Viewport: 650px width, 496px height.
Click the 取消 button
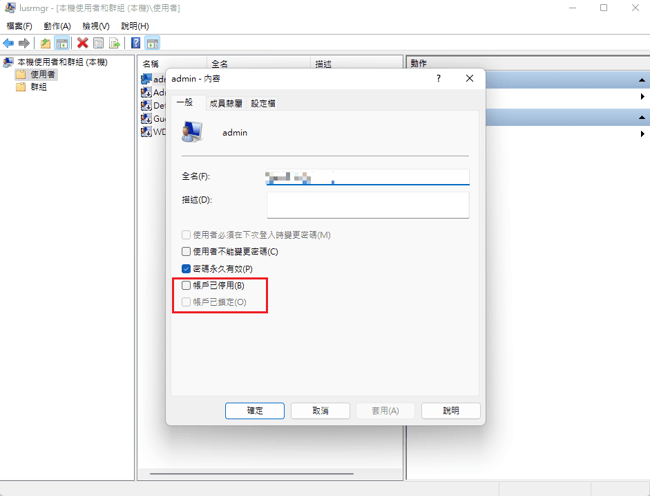(321, 410)
